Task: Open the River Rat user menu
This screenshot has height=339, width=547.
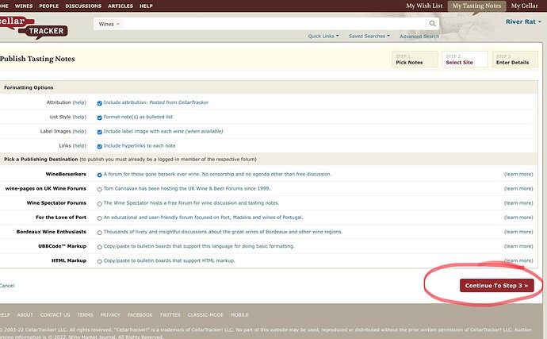Action: [523, 21]
